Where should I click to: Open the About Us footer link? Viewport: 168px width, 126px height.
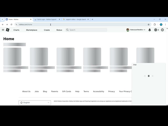[26, 91]
